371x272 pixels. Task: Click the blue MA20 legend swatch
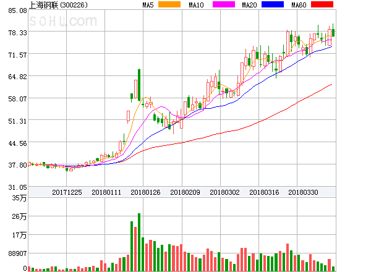pos(273,4)
